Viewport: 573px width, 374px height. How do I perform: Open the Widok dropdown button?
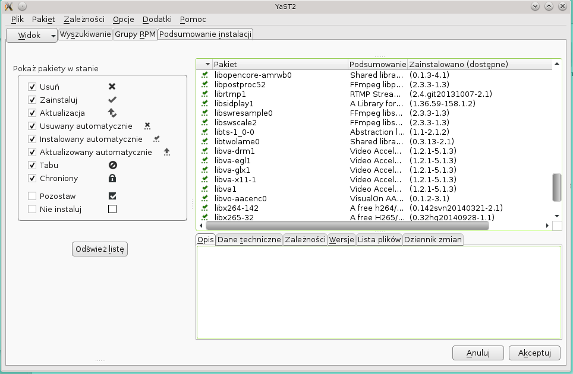32,35
